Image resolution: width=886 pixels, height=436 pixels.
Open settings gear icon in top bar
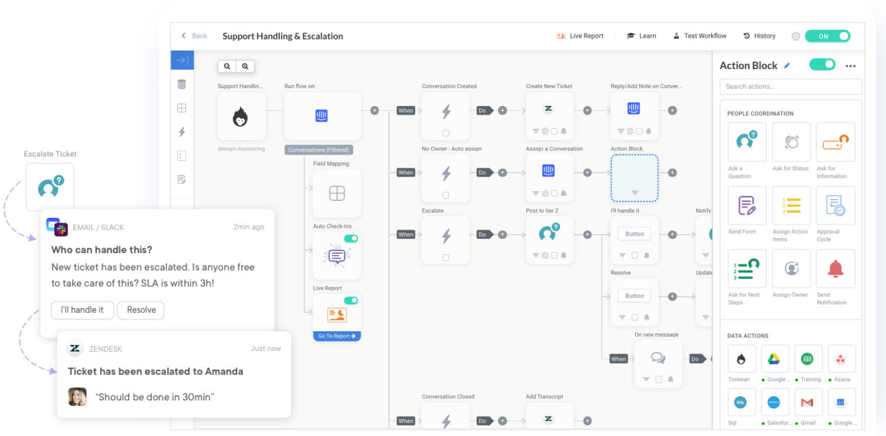795,36
